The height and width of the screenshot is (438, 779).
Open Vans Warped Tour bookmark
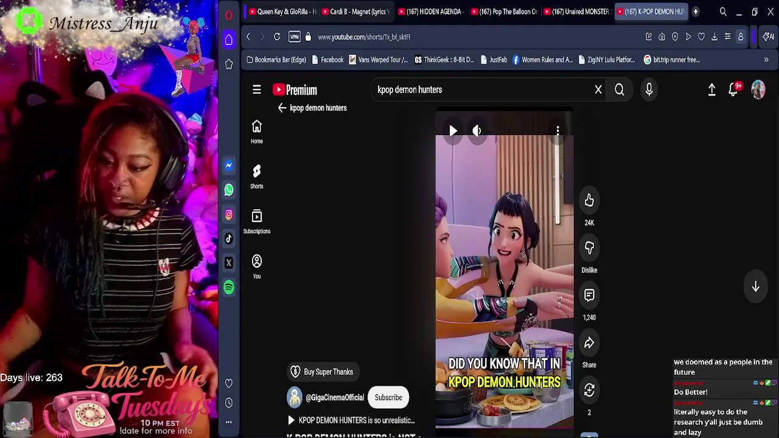coord(379,60)
